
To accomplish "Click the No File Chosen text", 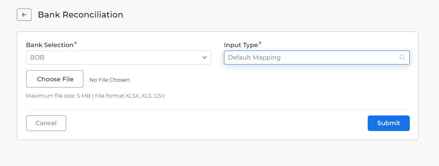I will [109, 80].
